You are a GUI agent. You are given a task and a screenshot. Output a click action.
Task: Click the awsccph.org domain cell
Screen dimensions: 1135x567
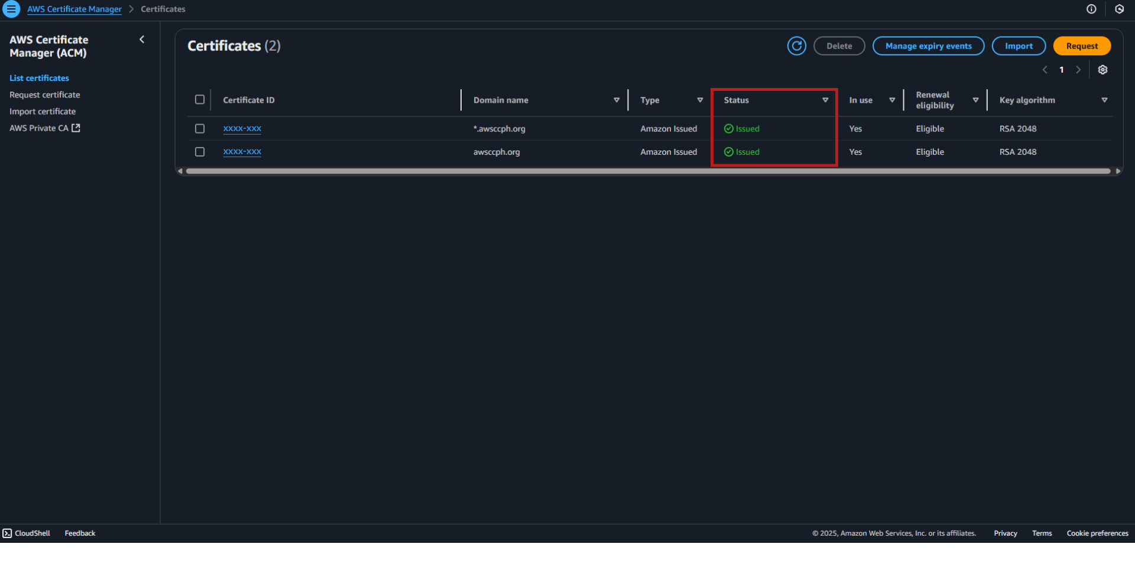497,152
